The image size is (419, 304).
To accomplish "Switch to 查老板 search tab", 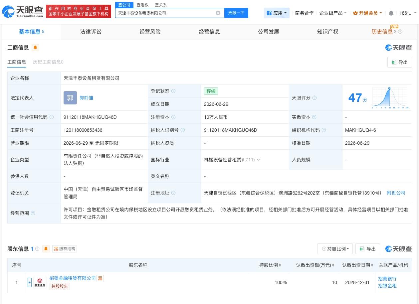I will click(142, 5).
